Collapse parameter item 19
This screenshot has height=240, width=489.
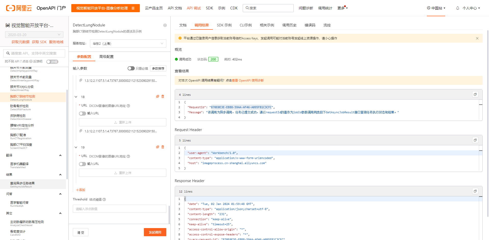point(76,147)
